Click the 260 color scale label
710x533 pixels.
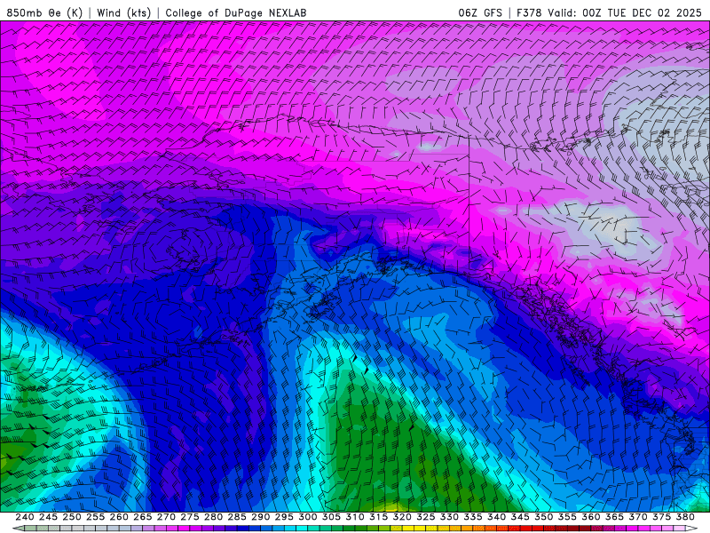pos(119,517)
